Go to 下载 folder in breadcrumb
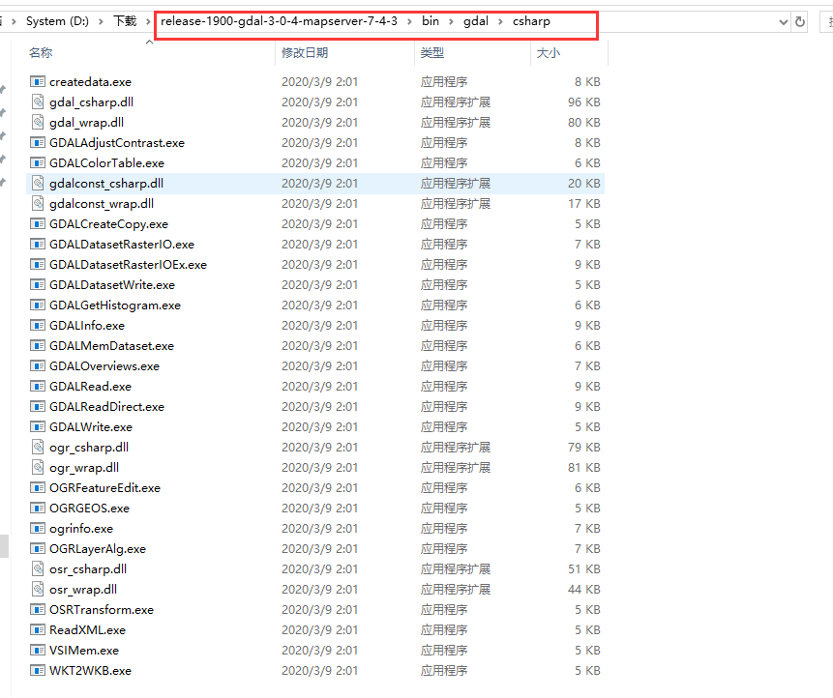Image resolution: width=833 pixels, height=698 pixels. (x=125, y=21)
